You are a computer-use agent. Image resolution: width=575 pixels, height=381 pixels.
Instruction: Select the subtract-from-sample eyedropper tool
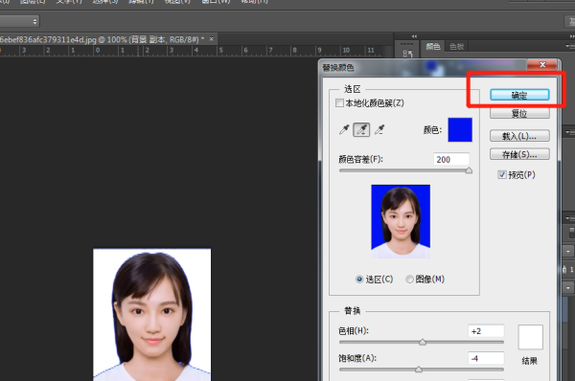[379, 129]
